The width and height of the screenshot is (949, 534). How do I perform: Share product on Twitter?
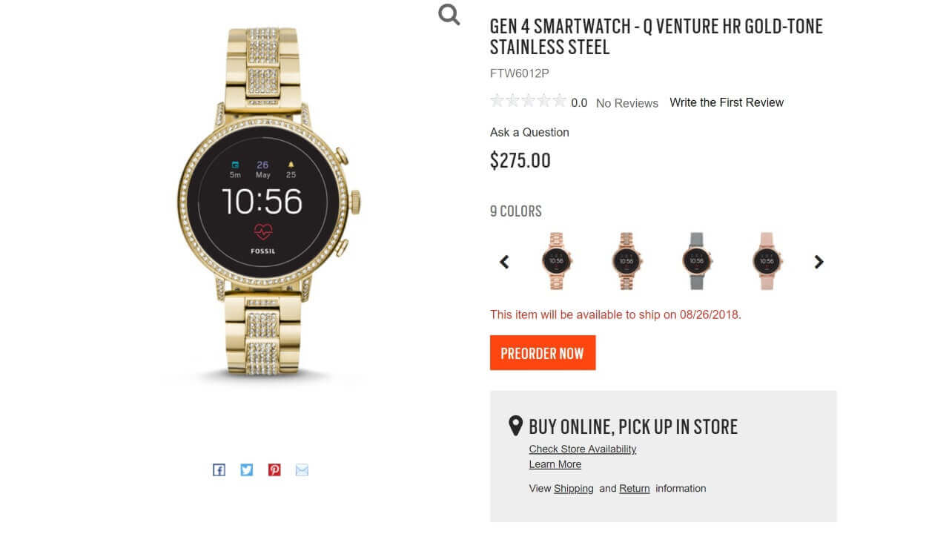pos(247,469)
